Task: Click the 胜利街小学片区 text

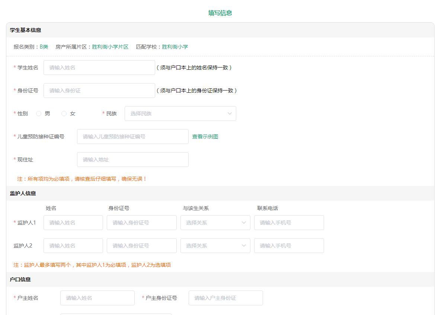Action: pos(110,47)
